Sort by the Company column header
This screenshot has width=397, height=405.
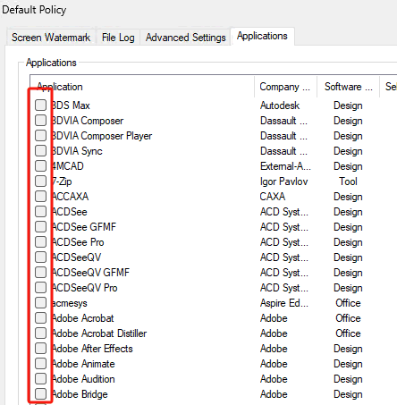tap(285, 87)
